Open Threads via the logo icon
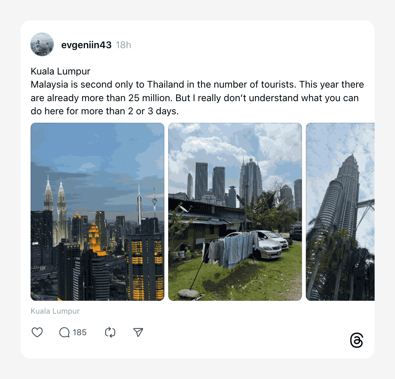Screen dimensions: 395x379 click(357, 340)
